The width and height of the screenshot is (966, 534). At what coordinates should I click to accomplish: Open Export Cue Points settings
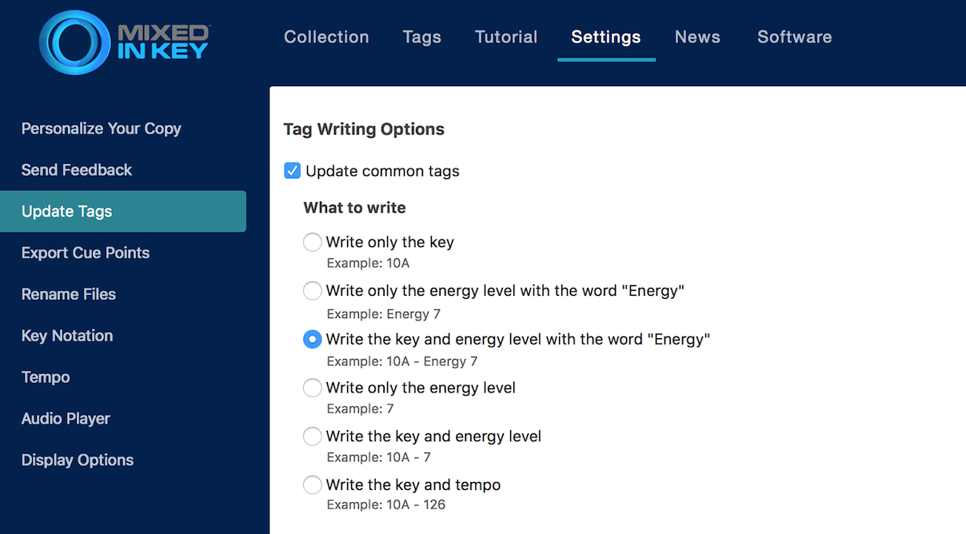[x=86, y=253]
